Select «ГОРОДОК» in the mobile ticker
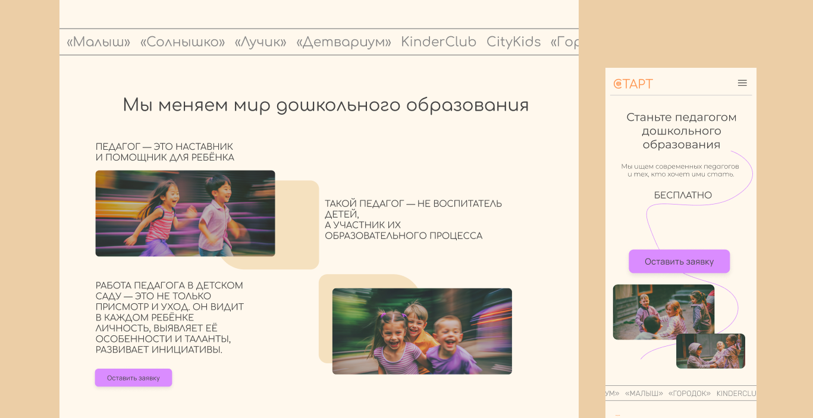 (x=689, y=394)
